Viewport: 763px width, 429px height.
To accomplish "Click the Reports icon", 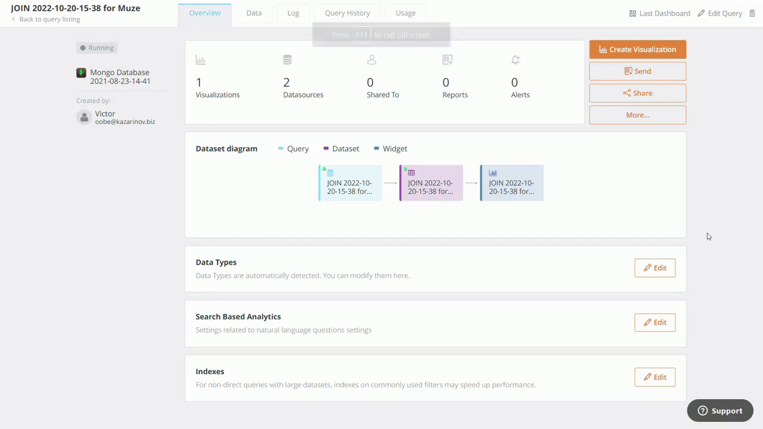I will 447,60.
